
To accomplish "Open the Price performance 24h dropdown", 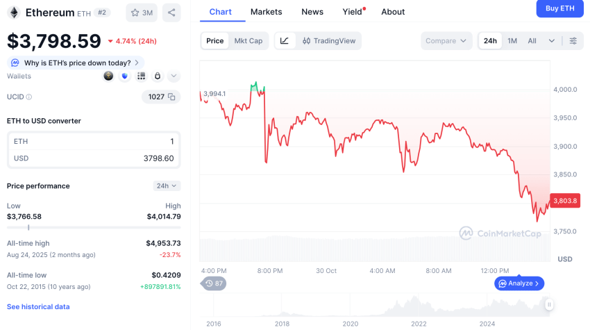I will click(167, 185).
